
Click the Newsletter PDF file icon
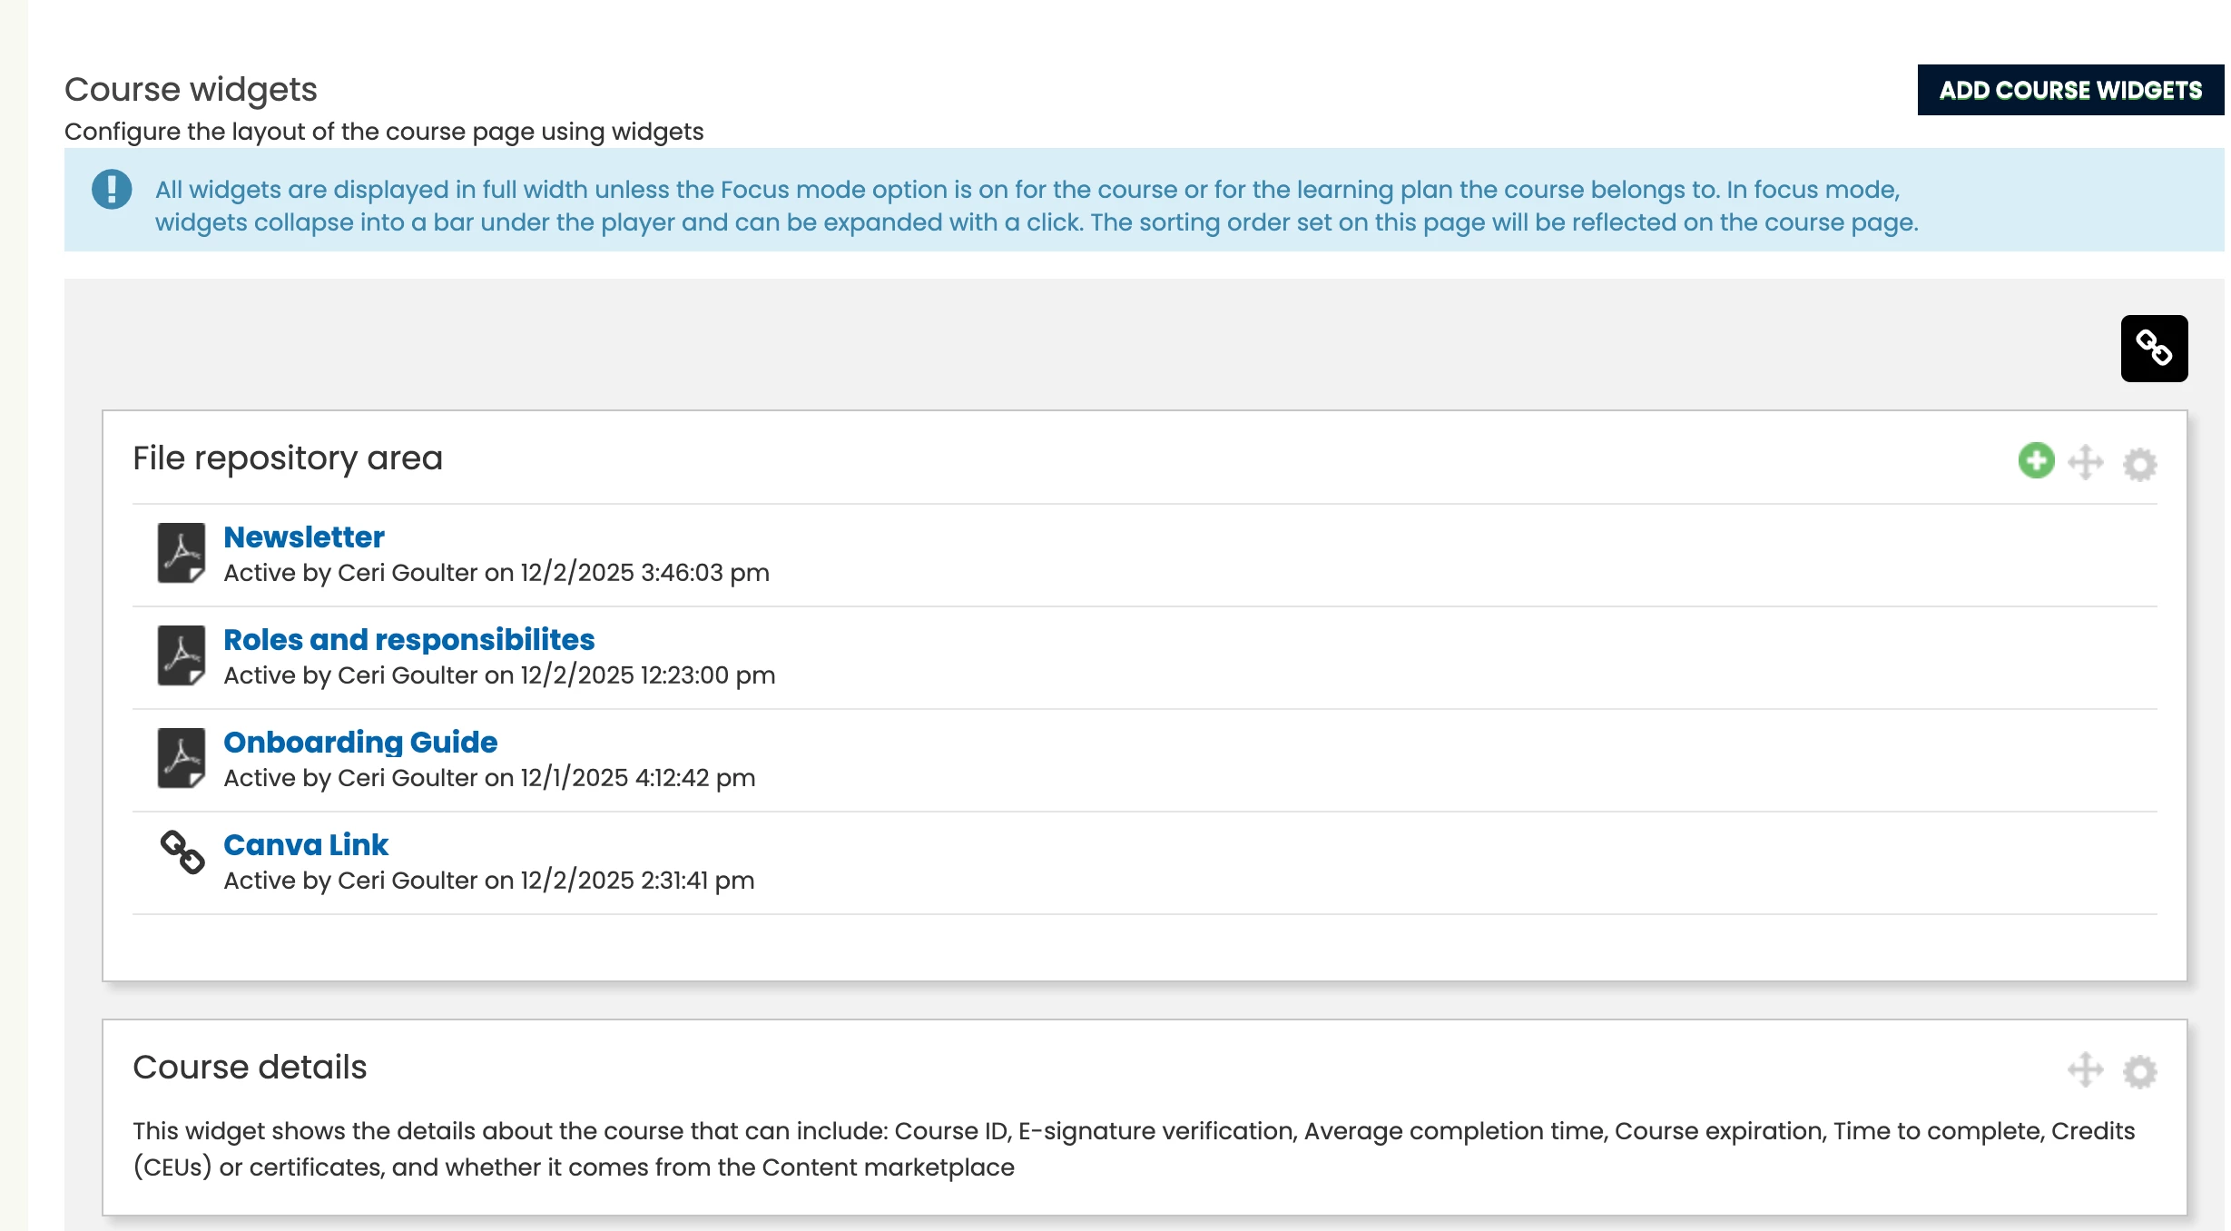tap(182, 552)
